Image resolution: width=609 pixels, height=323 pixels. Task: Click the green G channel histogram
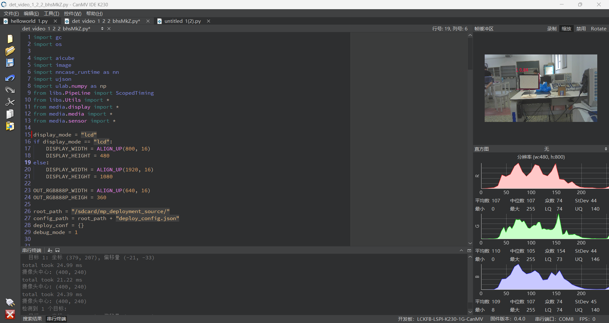[545, 226]
